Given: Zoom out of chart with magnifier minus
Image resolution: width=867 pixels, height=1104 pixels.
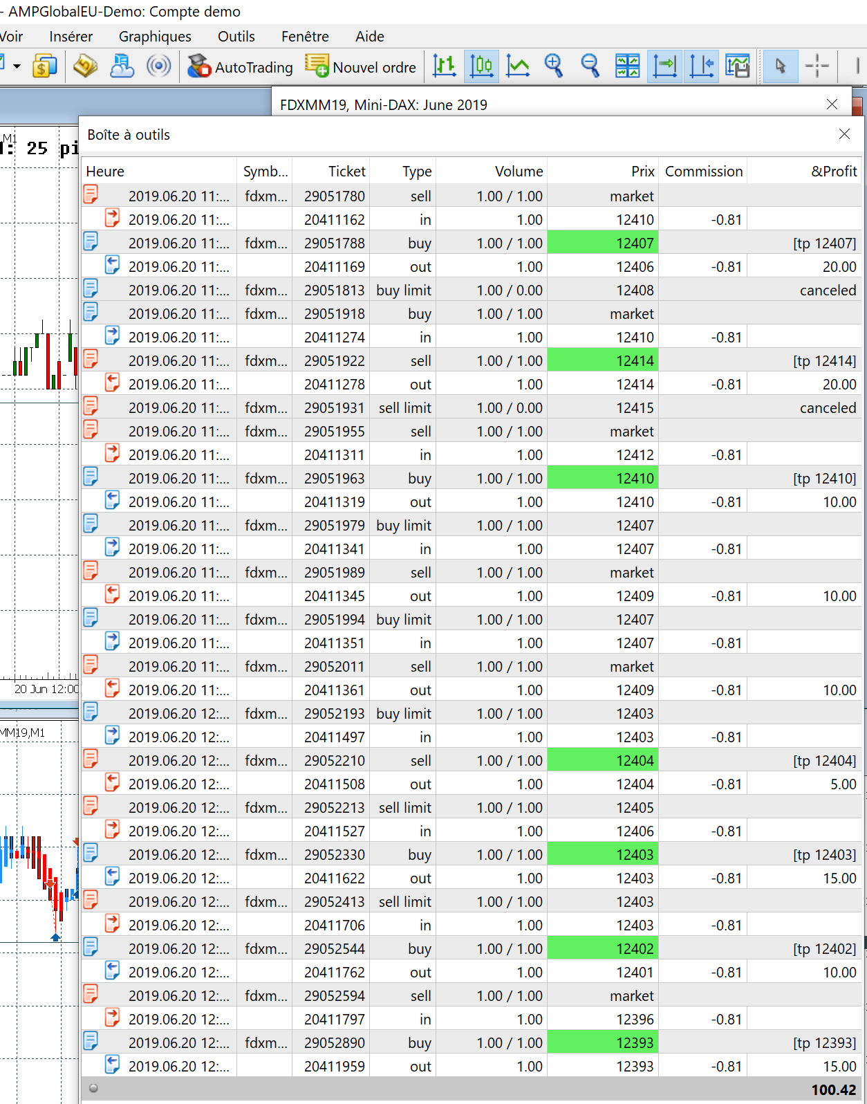Looking at the screenshot, I should (x=590, y=66).
